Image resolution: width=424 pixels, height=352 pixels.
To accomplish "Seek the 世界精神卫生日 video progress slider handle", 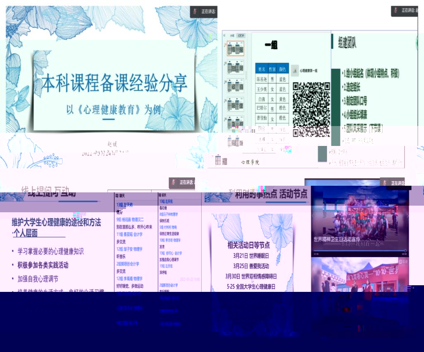I will (405, 251).
